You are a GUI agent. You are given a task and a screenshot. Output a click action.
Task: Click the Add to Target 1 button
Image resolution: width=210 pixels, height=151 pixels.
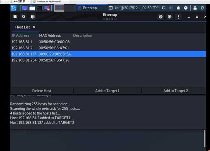(107, 91)
